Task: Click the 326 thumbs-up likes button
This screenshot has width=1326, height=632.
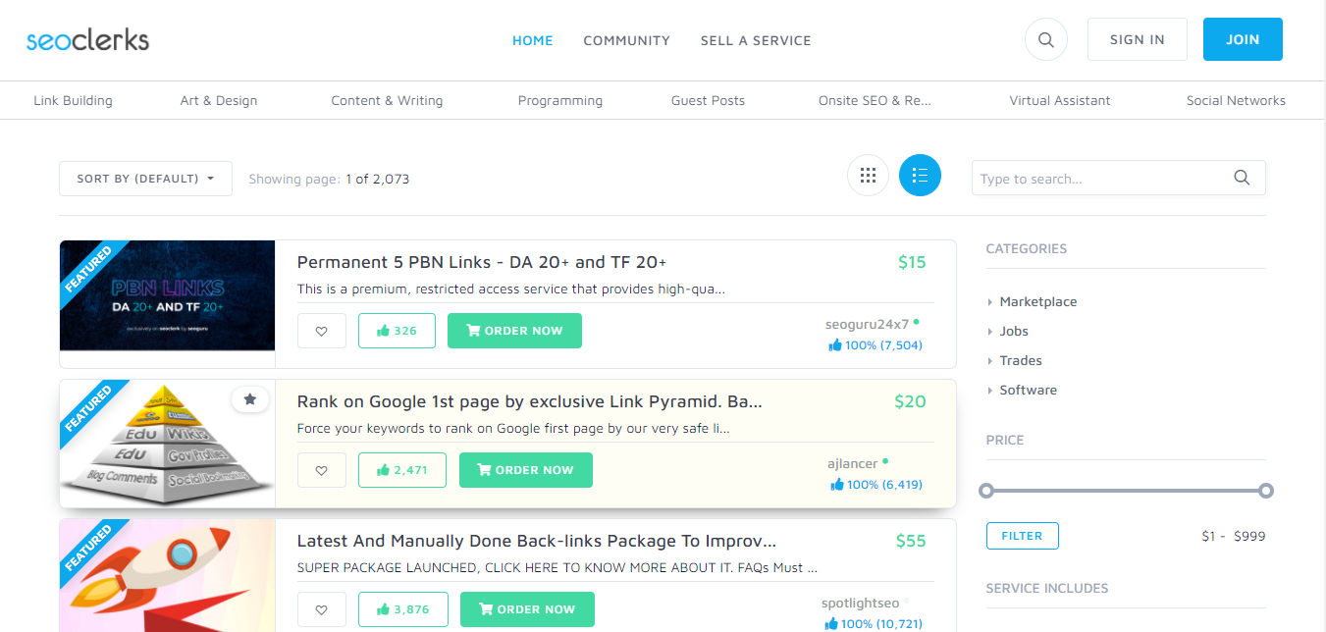Action: click(397, 331)
